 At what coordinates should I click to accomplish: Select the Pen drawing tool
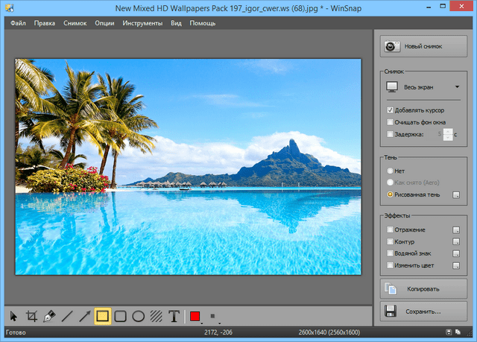click(x=49, y=316)
